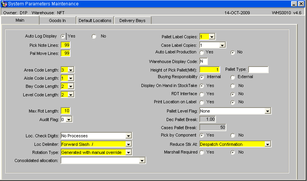Click the 'Warehouse: NFT' text
The width and height of the screenshot is (307, 181).
click(48, 13)
